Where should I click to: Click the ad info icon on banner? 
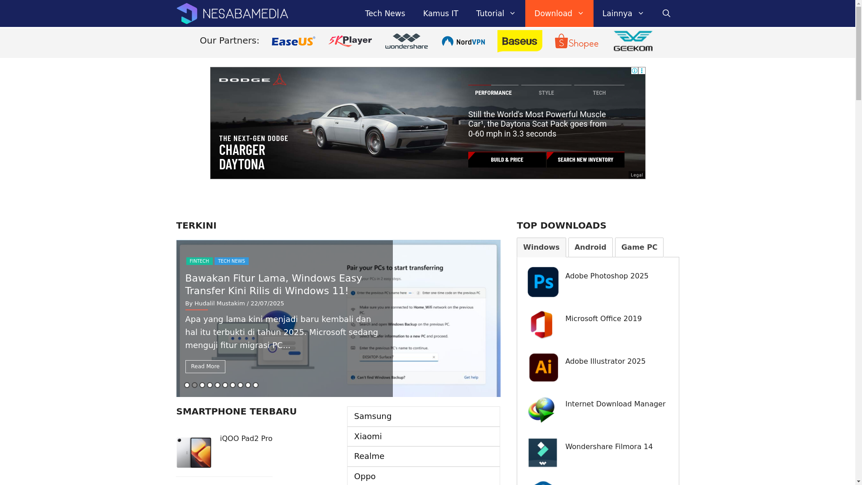pos(634,71)
